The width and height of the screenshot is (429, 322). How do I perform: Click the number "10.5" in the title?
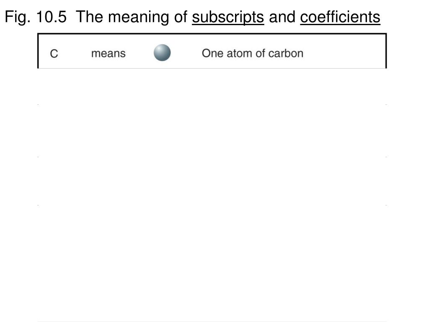(x=51, y=17)
